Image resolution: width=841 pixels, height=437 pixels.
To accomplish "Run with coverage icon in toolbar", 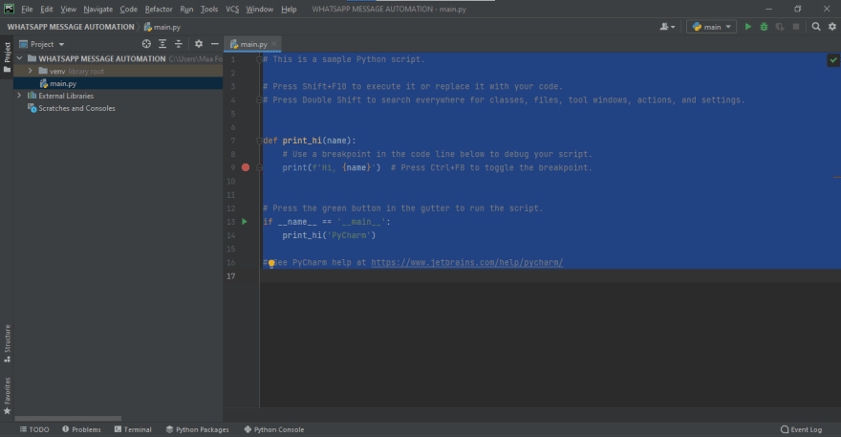I will click(780, 27).
